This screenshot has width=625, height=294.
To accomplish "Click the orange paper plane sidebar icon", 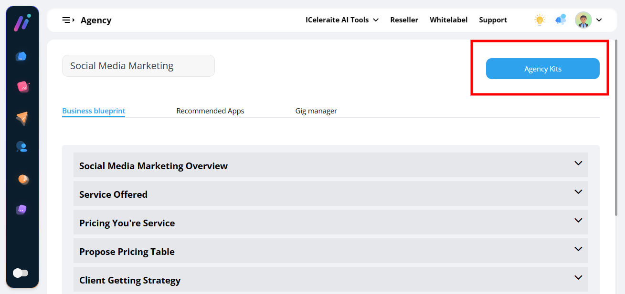I will click(x=22, y=118).
